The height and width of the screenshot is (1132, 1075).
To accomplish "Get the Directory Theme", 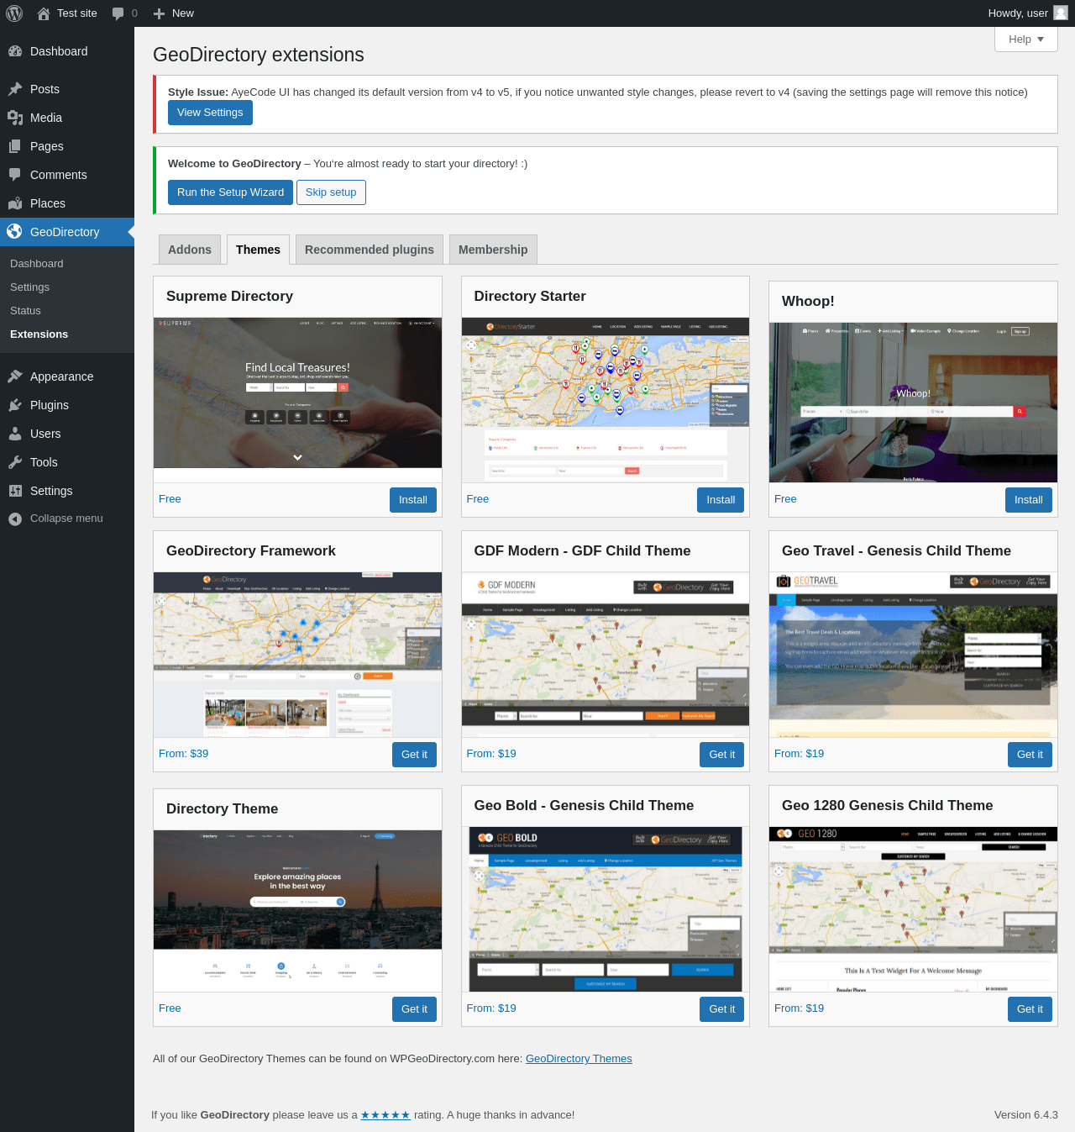I will [414, 1009].
